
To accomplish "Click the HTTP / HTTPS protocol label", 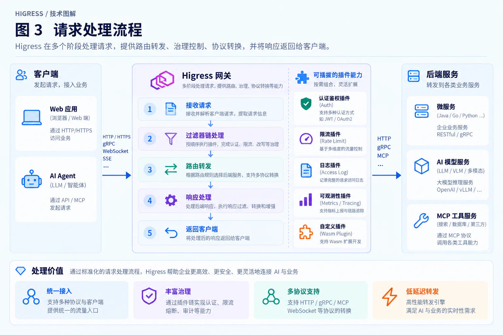I will tap(117, 137).
